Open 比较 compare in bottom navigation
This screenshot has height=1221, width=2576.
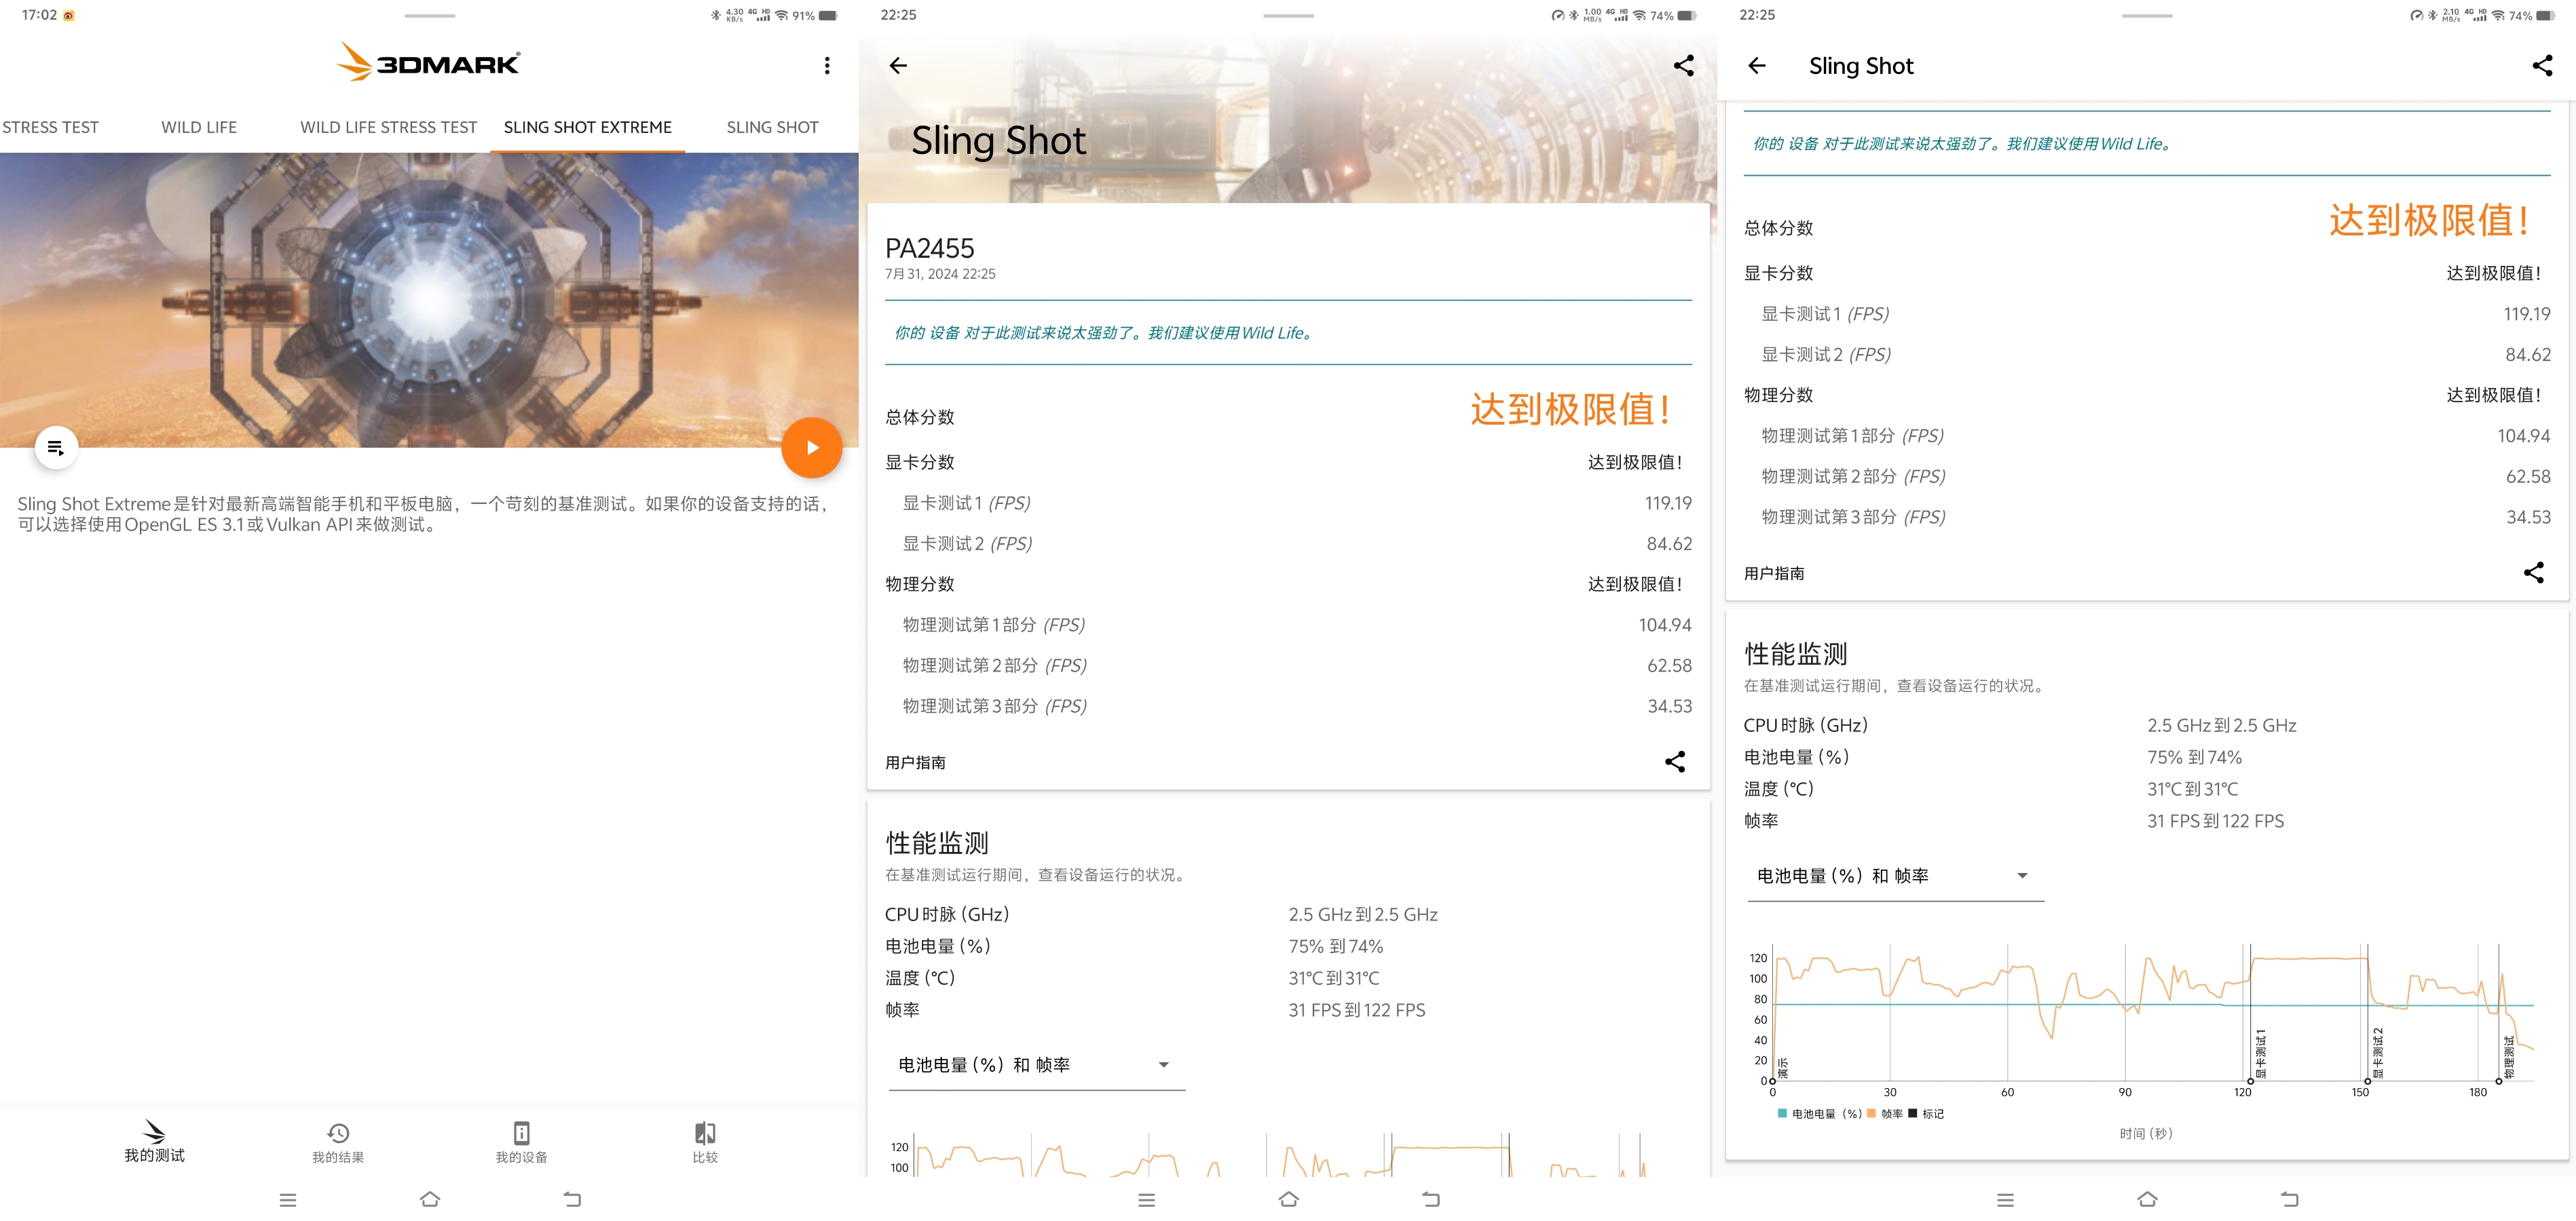click(x=705, y=1141)
